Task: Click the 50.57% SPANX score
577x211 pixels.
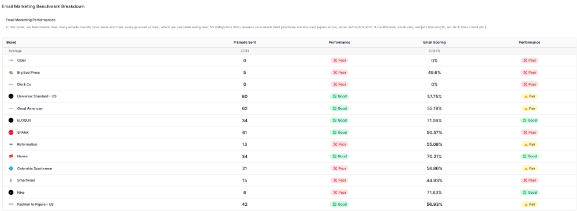Action: (x=434, y=133)
